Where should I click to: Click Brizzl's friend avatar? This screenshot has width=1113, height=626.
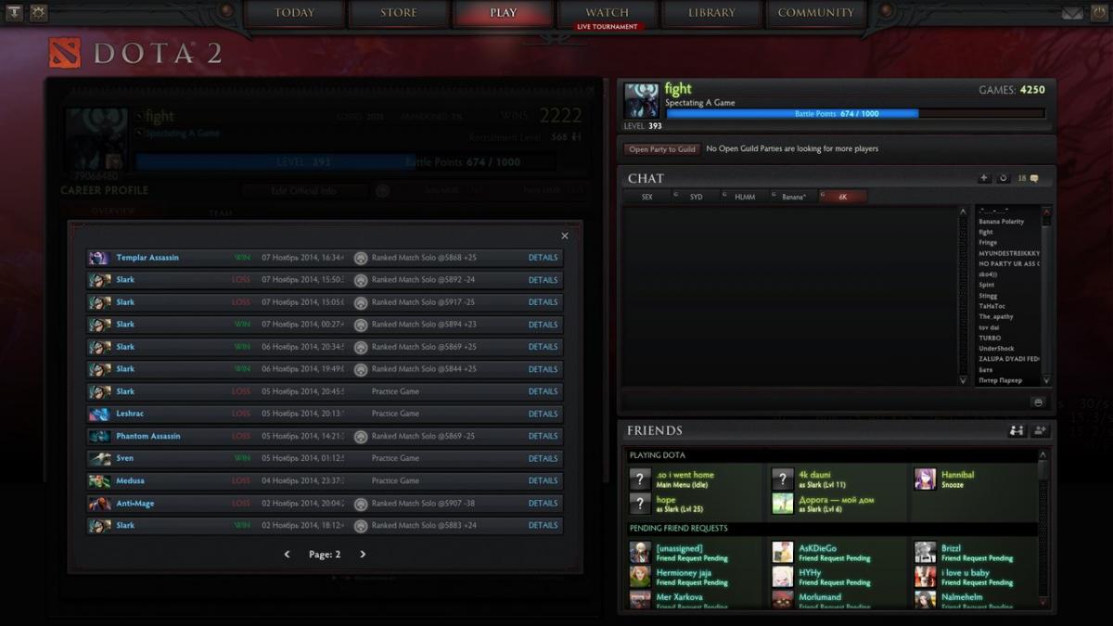[925, 553]
